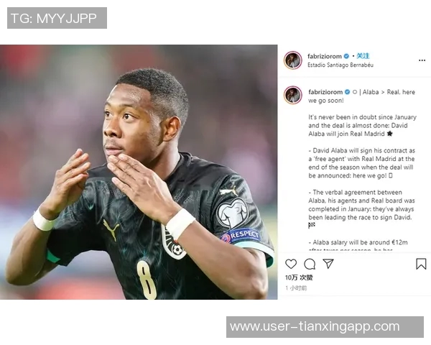Open the three-dot more options menu
Image resolution: width=431 pixels, height=345 pixels.
422,60
